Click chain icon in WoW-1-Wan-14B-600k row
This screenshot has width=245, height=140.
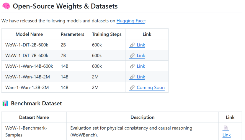pyautogui.click(x=132, y=66)
